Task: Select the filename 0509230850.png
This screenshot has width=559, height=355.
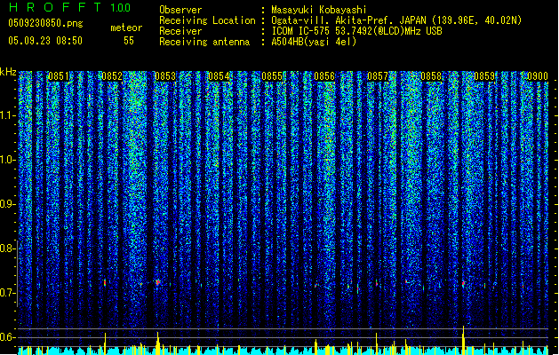Action: click(x=45, y=23)
